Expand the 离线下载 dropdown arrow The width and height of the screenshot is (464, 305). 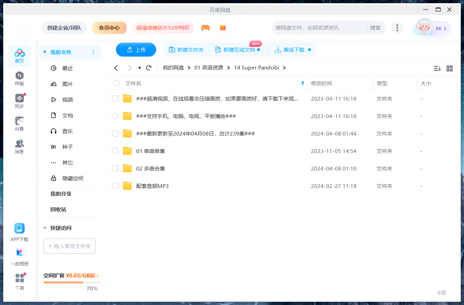coord(310,50)
